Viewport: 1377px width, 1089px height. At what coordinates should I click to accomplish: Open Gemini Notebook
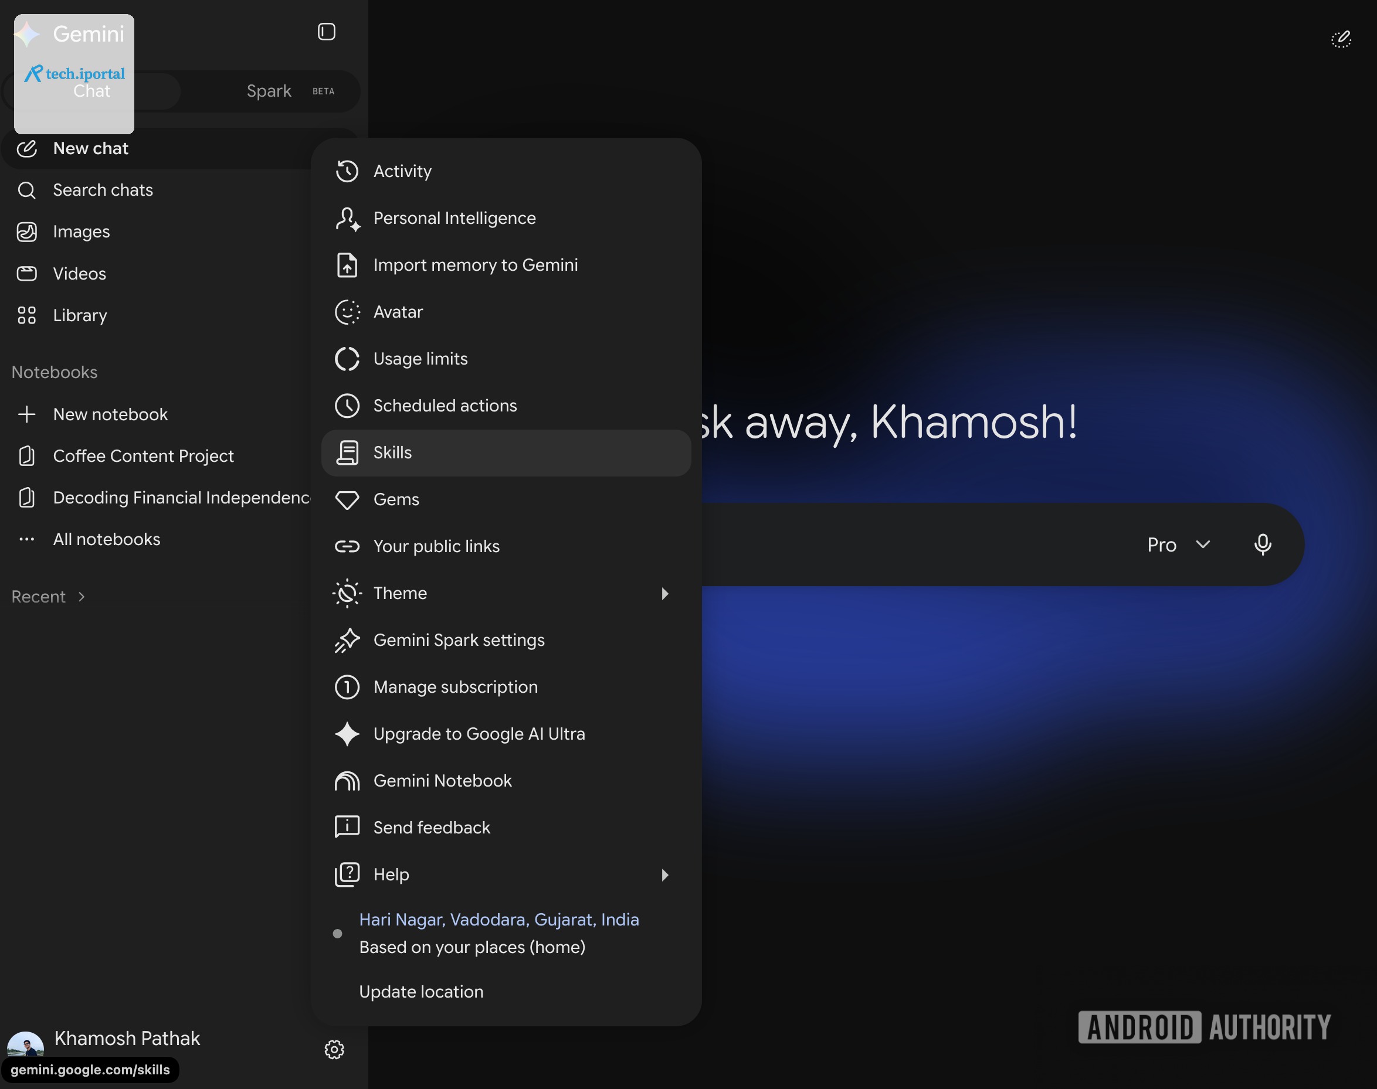point(506,781)
